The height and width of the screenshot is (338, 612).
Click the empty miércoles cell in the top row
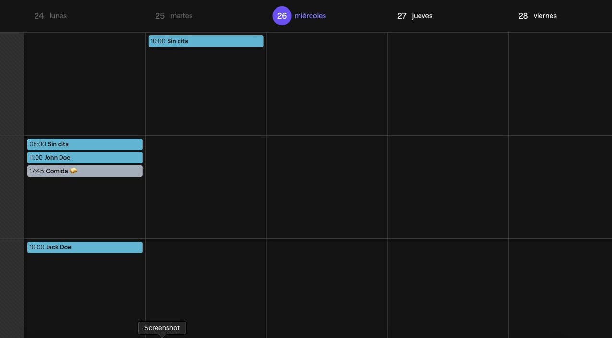[x=327, y=84]
